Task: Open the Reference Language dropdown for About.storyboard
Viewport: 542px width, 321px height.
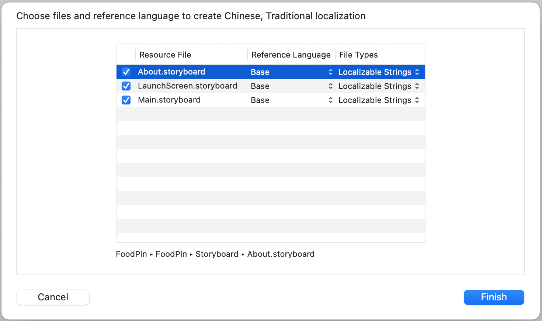Action: (330, 72)
